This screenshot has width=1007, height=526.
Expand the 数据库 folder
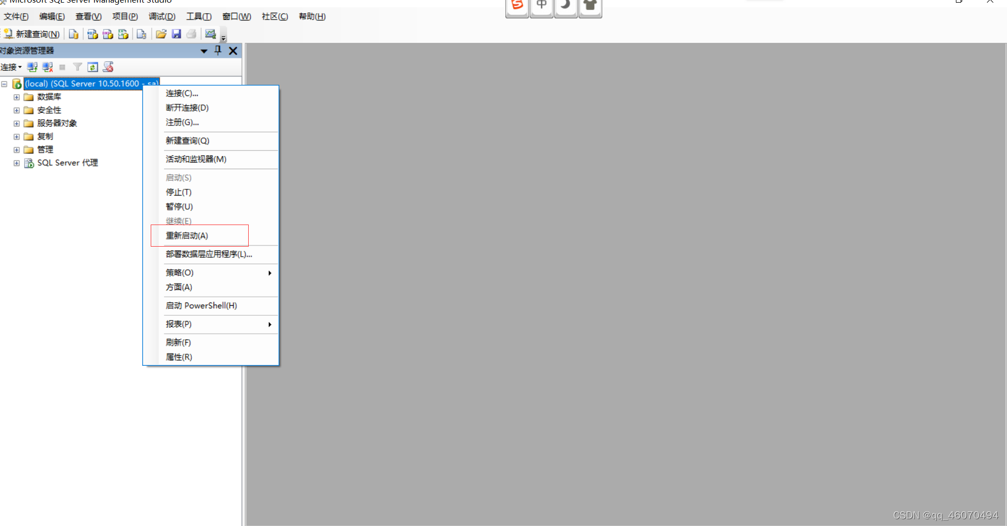17,97
